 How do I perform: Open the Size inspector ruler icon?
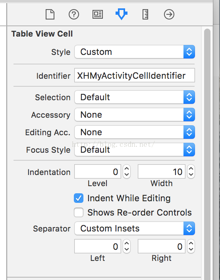[x=145, y=14]
